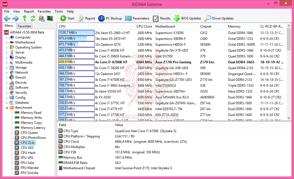This screenshot has width=294, height=179.
Task: Click the 1238.7 MB/s result bar
Action: coord(76,33)
